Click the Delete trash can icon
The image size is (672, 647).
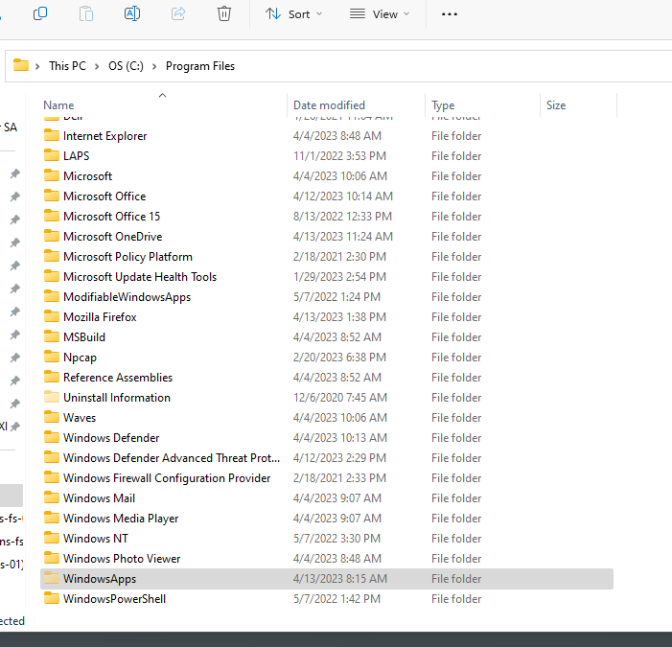[224, 13]
